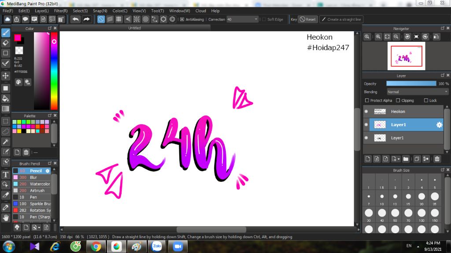
Task: Zoom out using Navigator panel
Action: [396, 37]
